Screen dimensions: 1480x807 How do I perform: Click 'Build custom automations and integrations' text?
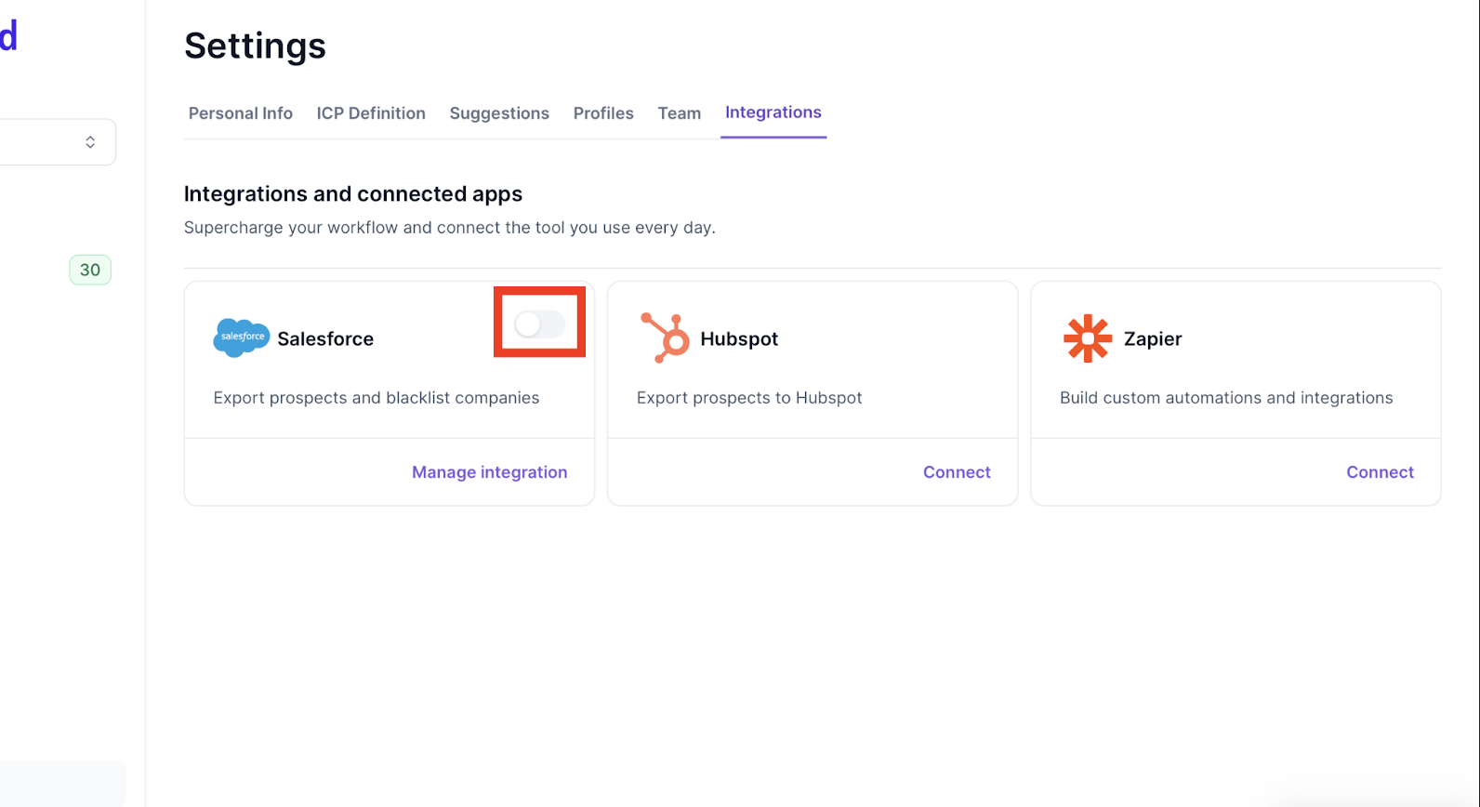click(1226, 398)
